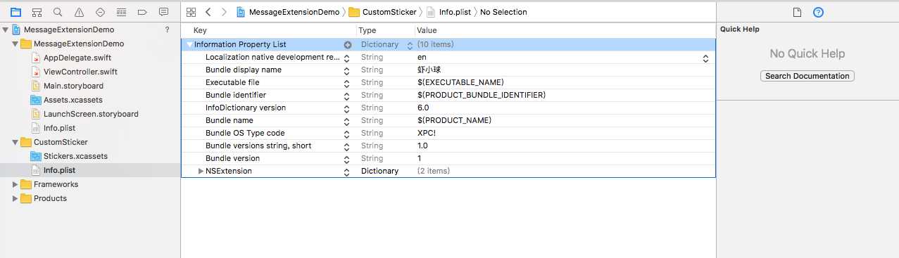
Task: Expand the Frameworks group
Action: (15, 184)
